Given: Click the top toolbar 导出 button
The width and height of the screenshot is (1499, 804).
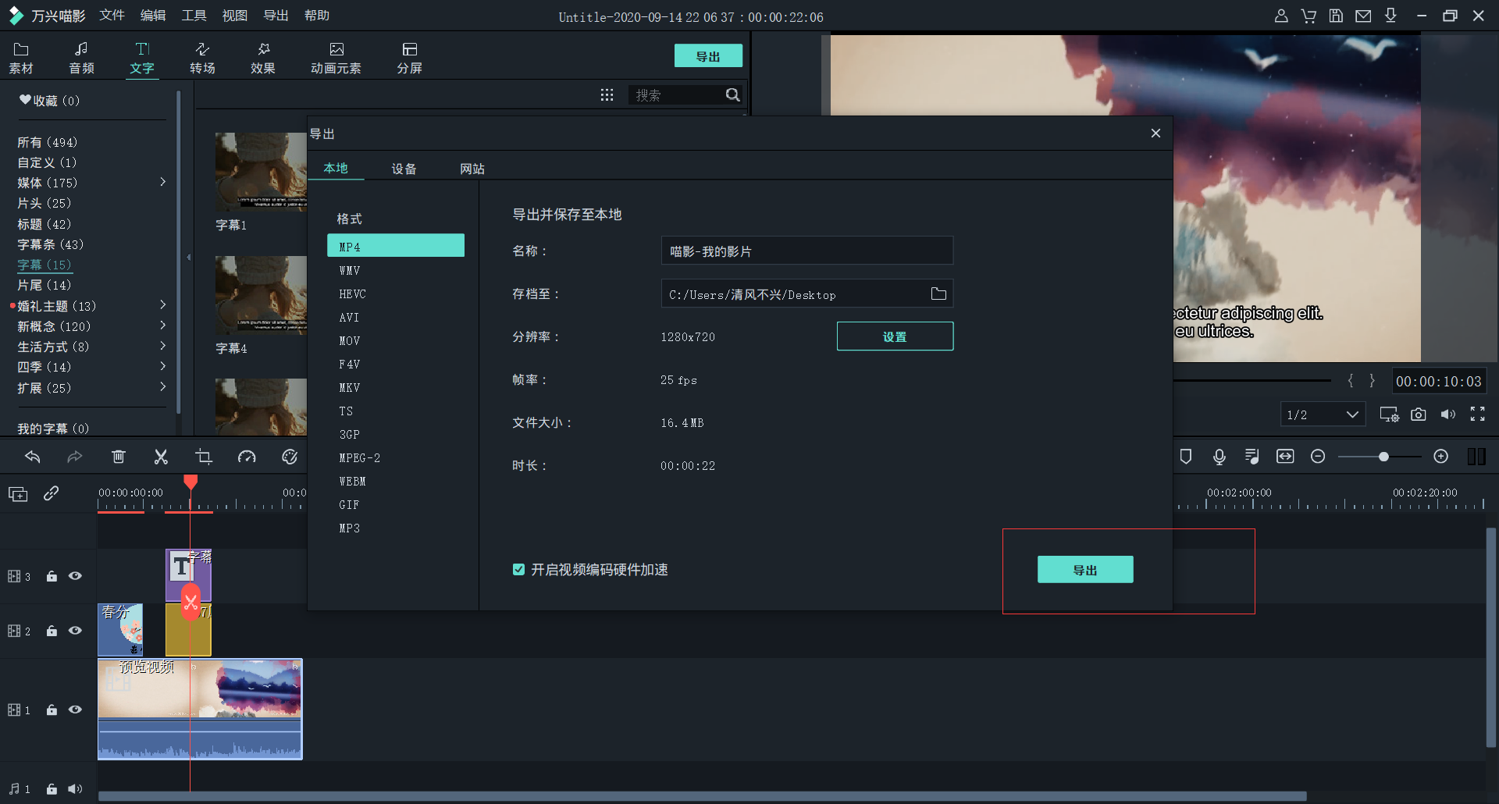Looking at the screenshot, I should pos(708,56).
